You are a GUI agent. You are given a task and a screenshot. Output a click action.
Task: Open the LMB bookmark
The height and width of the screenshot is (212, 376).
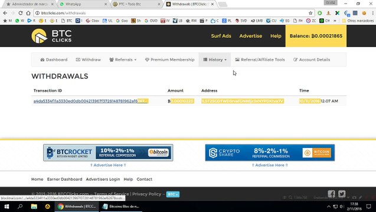(x=257, y=21)
